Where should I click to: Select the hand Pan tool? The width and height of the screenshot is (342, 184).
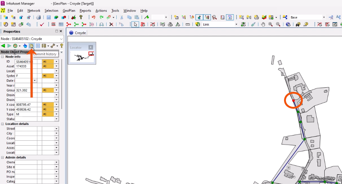point(263,24)
